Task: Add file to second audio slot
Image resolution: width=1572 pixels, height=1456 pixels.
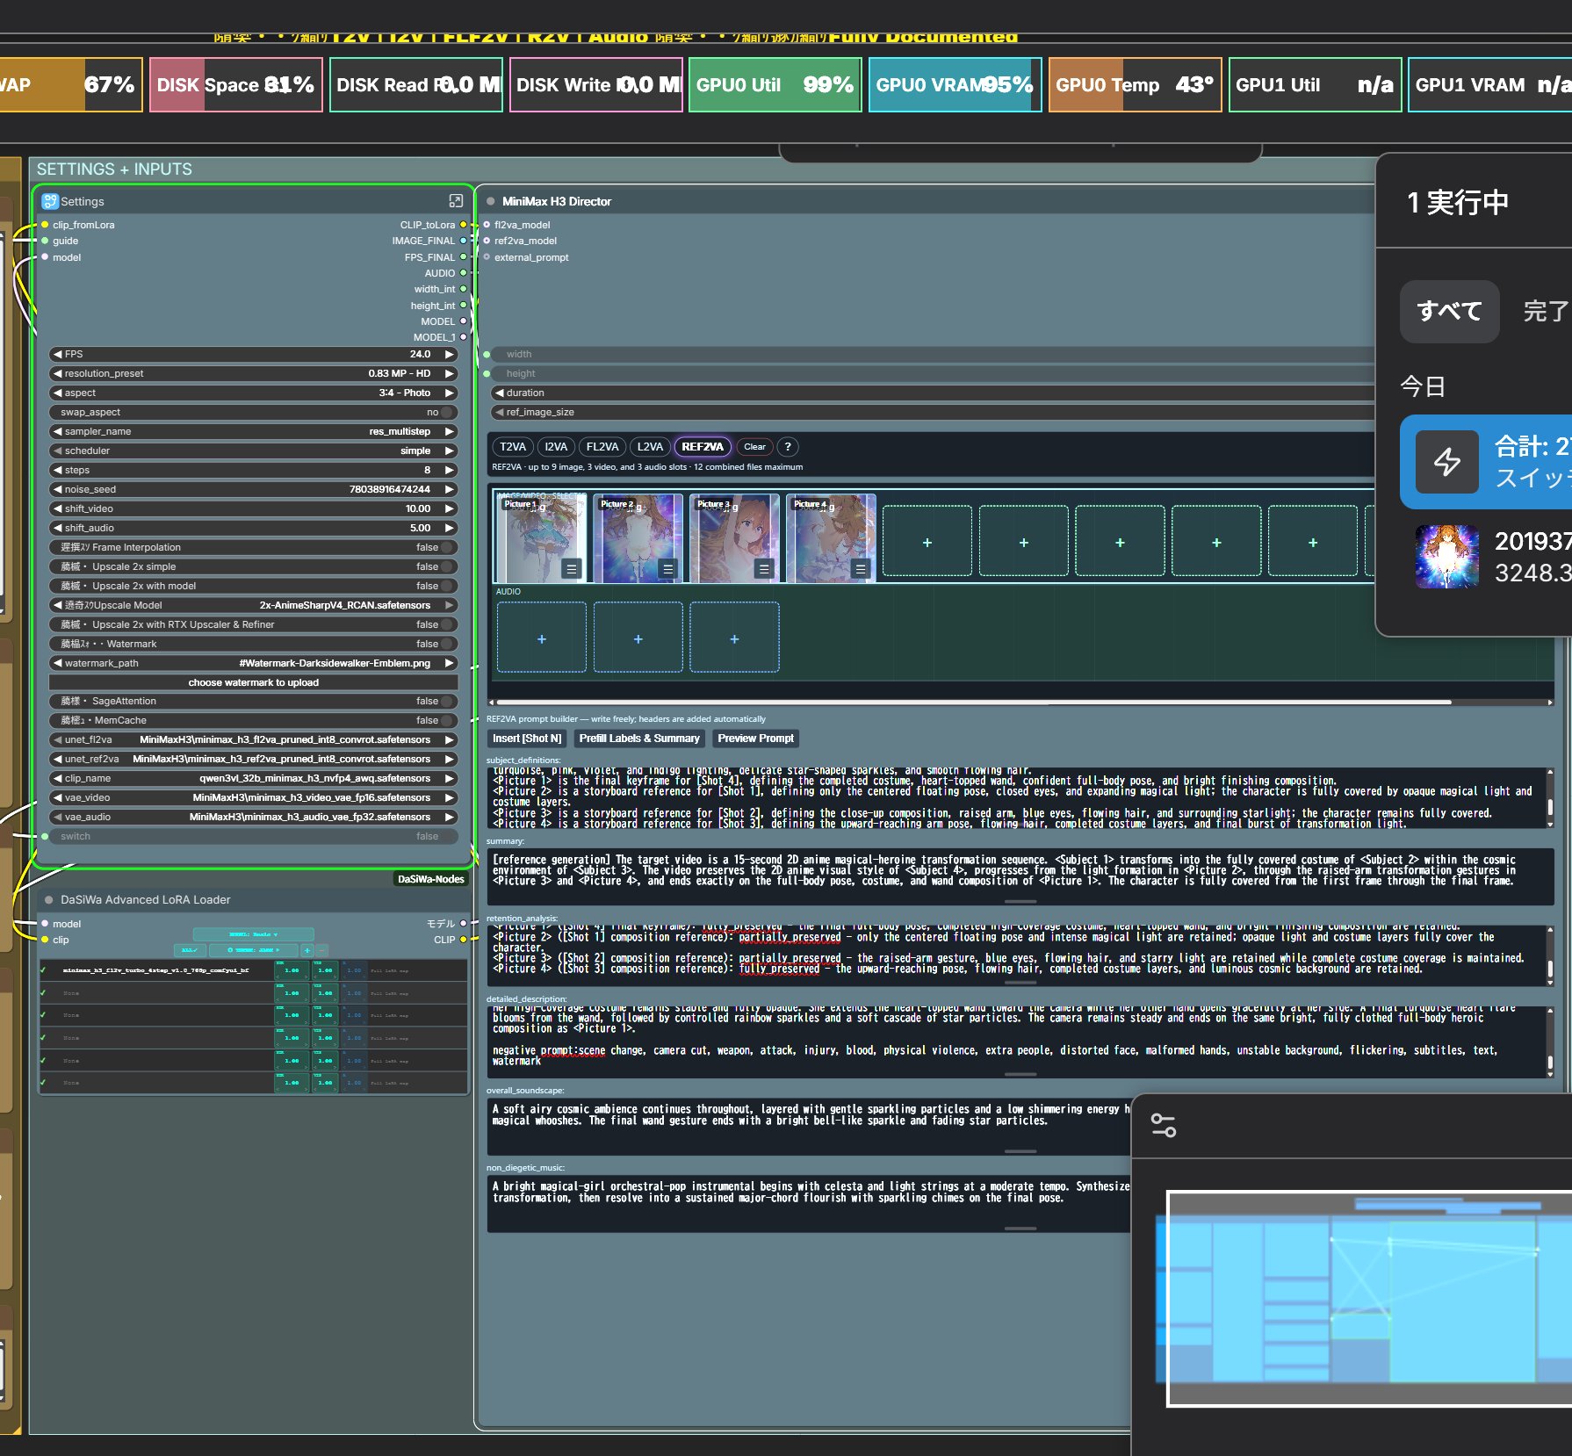Action: 638,638
